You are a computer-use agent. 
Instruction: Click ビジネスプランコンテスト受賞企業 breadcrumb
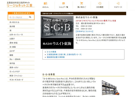[x=63, y=13]
